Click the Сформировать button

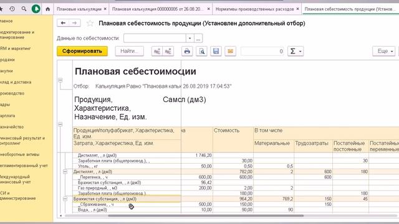click(82, 51)
